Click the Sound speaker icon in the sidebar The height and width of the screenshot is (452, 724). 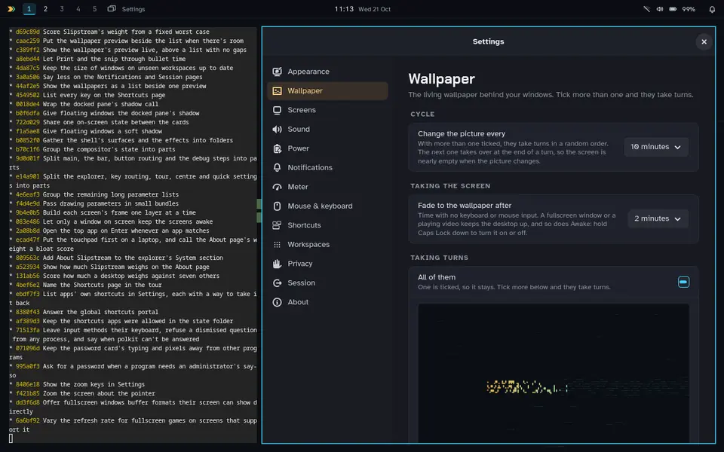277,129
